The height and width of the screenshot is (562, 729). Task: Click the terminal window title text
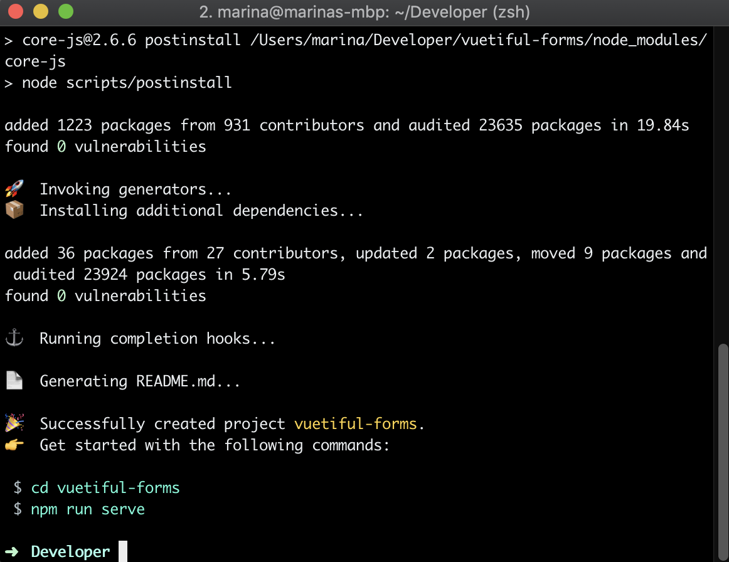(x=364, y=12)
